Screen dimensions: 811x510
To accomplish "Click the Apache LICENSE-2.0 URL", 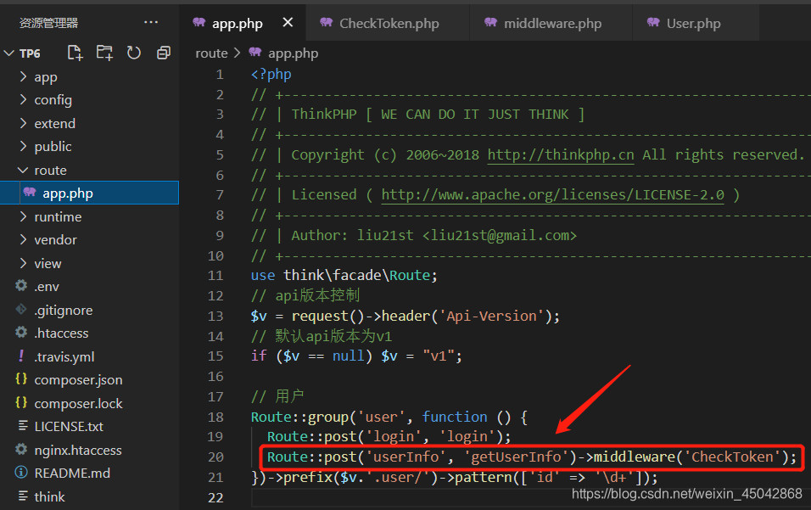I will tap(552, 194).
